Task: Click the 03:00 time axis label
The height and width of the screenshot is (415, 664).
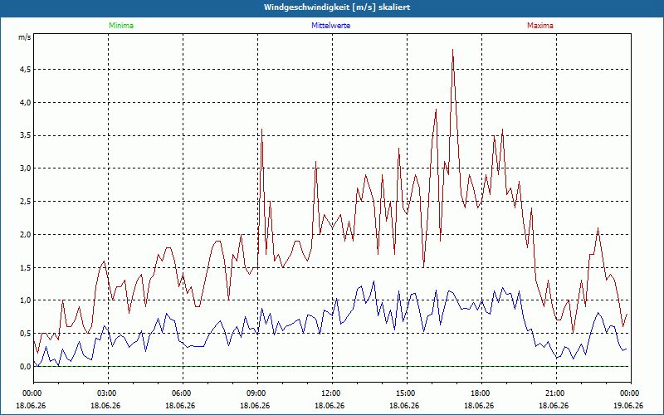Action: (106, 393)
